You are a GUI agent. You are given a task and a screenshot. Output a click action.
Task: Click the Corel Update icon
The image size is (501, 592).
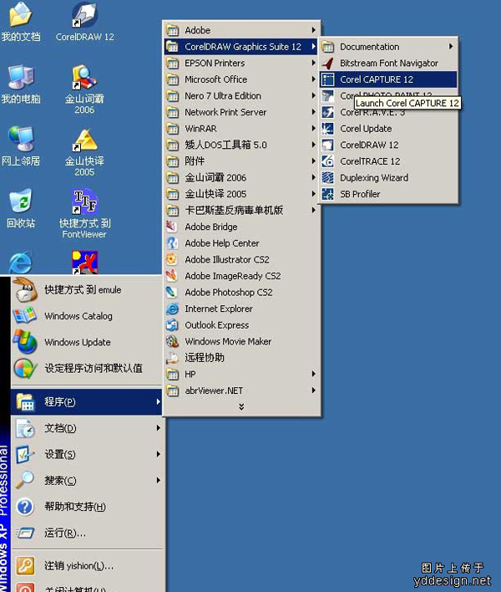pyautogui.click(x=327, y=129)
